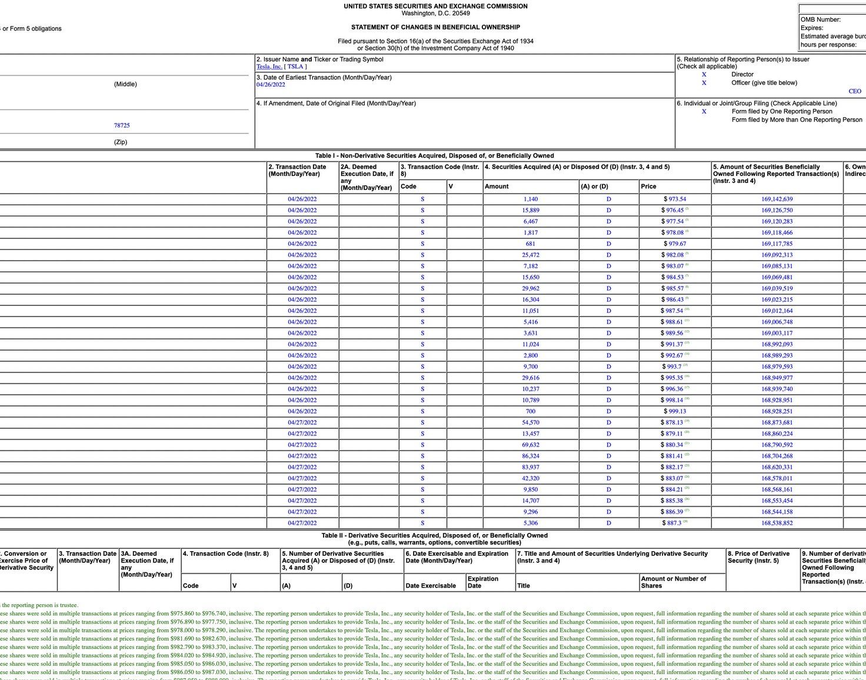Click the S code in the 700 shares row
The image size is (866, 680).
pyautogui.click(x=422, y=412)
